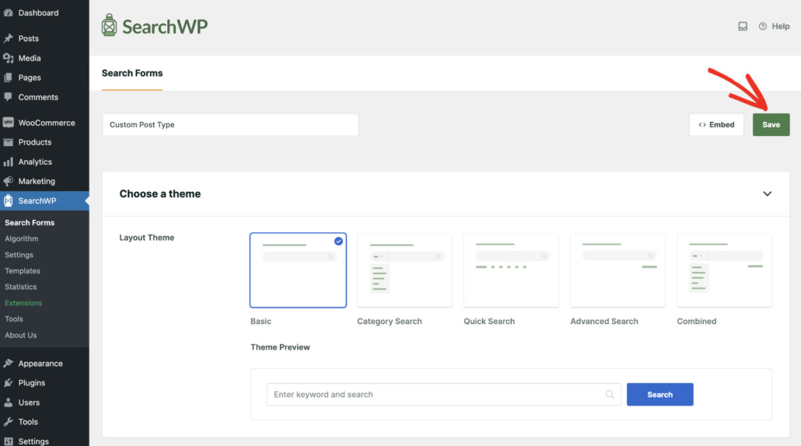Open the Templates submenu item

tap(23, 270)
